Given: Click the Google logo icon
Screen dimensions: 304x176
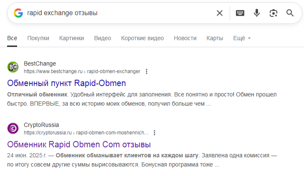Looking at the screenshot, I should tap(18, 13).
